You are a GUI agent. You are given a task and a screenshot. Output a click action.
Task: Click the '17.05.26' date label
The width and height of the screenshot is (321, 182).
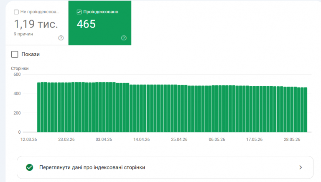254,140
